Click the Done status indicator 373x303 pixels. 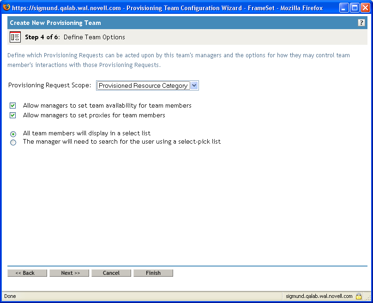(x=10, y=296)
